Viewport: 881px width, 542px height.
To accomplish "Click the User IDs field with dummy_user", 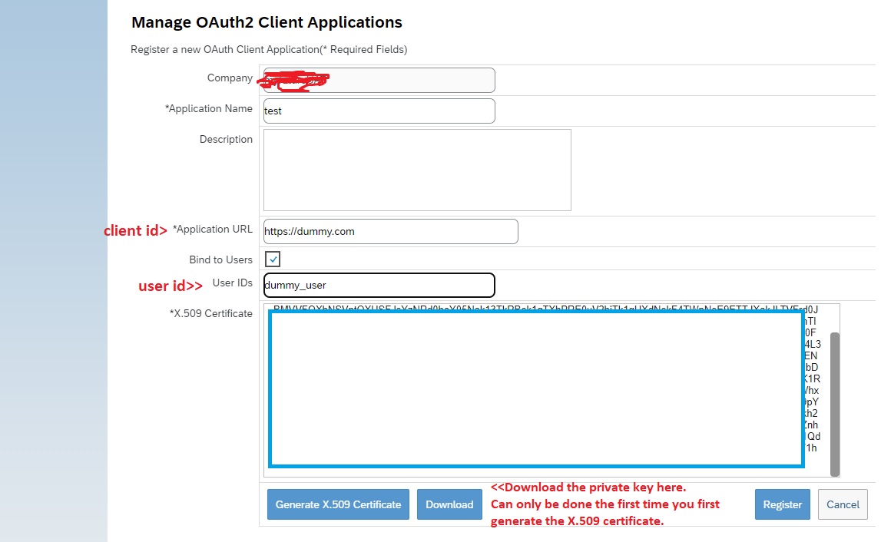I will click(379, 285).
